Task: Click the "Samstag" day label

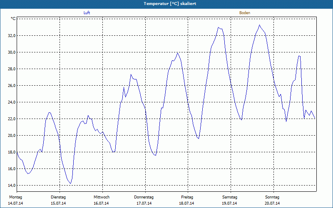Action: click(230, 197)
